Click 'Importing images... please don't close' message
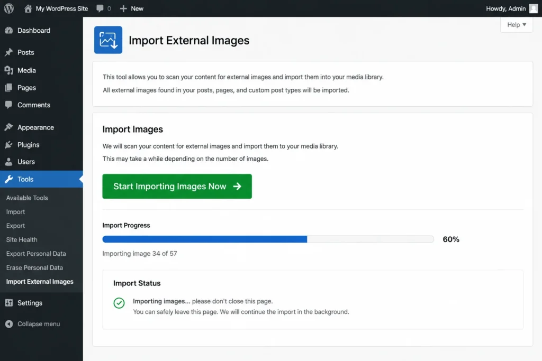 pos(203,301)
